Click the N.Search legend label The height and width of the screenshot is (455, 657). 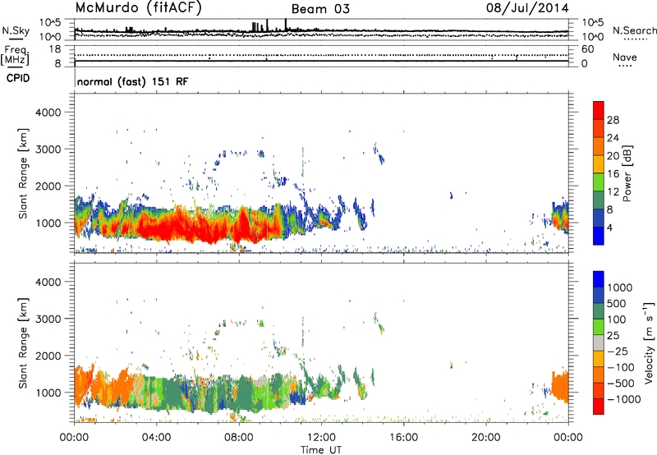click(634, 30)
